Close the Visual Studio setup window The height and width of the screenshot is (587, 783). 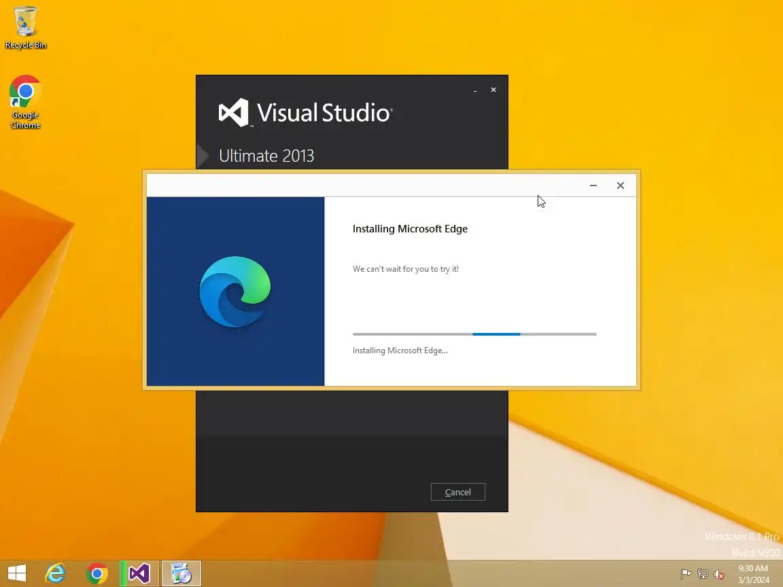(x=493, y=90)
